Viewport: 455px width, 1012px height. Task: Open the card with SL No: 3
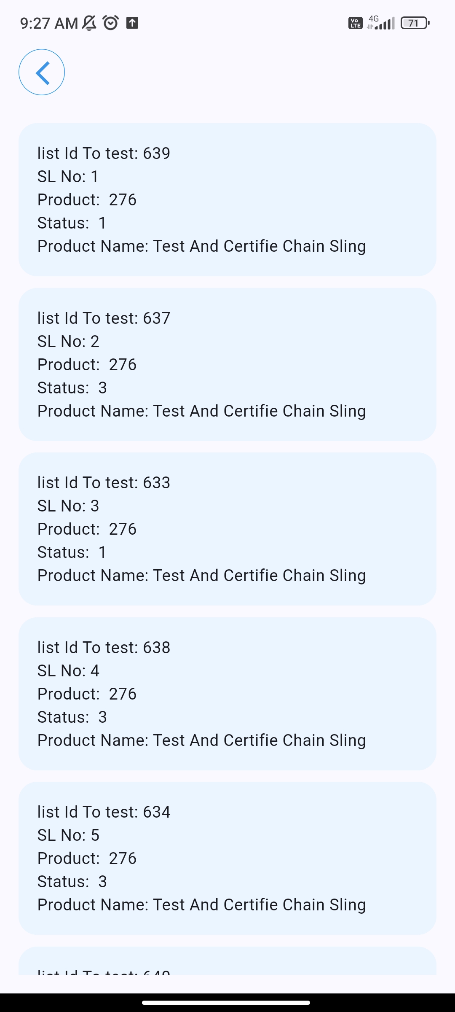pyautogui.click(x=227, y=529)
